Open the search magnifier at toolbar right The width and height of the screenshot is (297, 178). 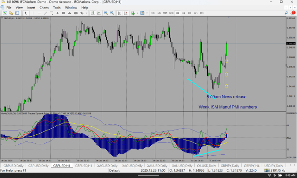pos(286,13)
